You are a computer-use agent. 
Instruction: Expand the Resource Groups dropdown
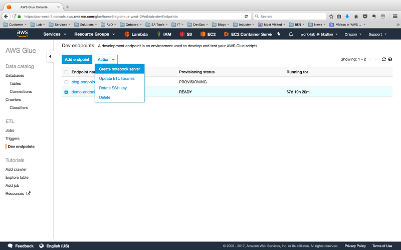point(95,34)
